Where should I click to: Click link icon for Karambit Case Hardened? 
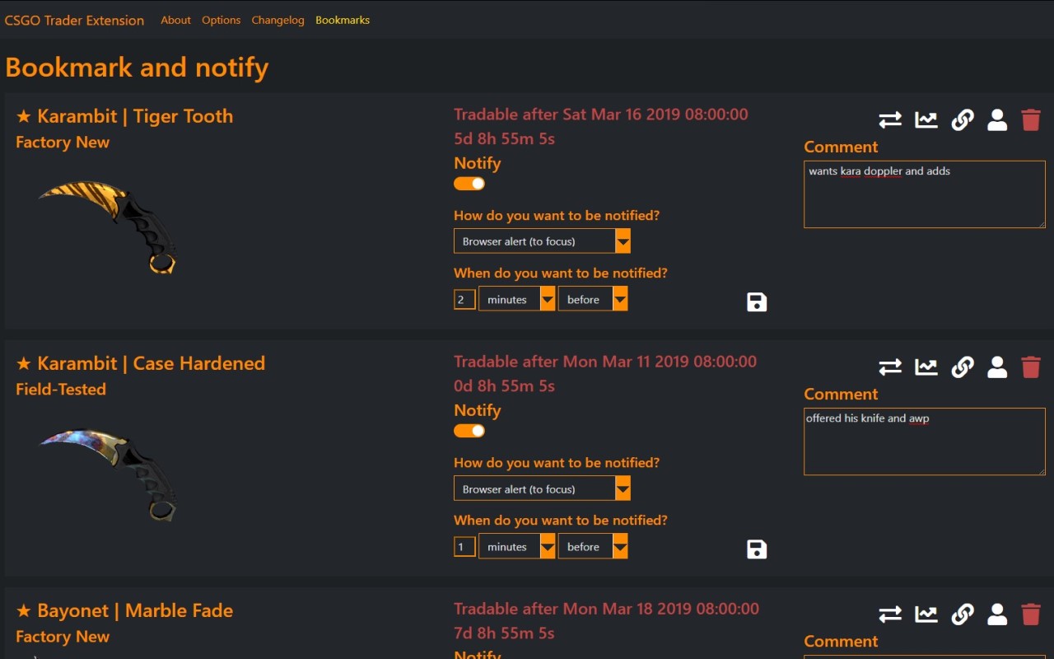click(962, 367)
